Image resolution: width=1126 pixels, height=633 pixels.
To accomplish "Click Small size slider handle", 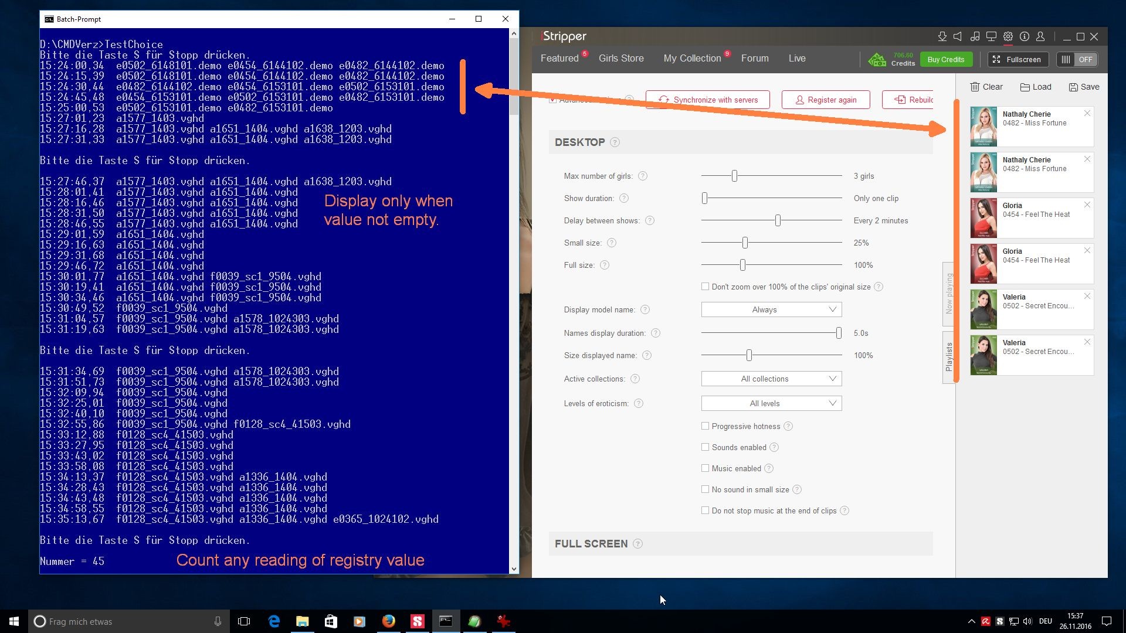I will pyautogui.click(x=745, y=243).
